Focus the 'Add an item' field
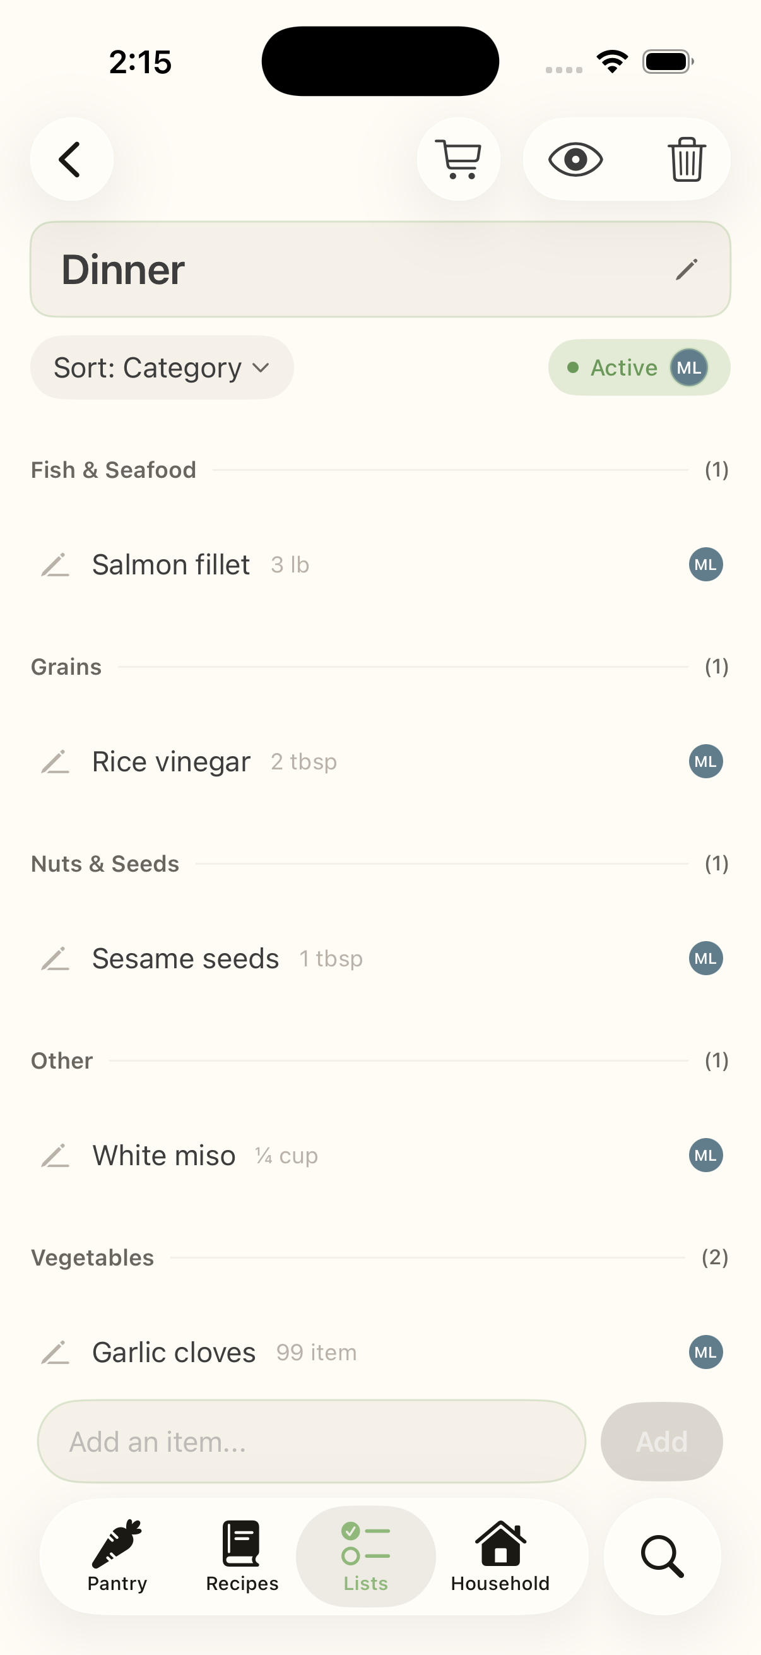This screenshot has width=761, height=1655. (x=312, y=1442)
